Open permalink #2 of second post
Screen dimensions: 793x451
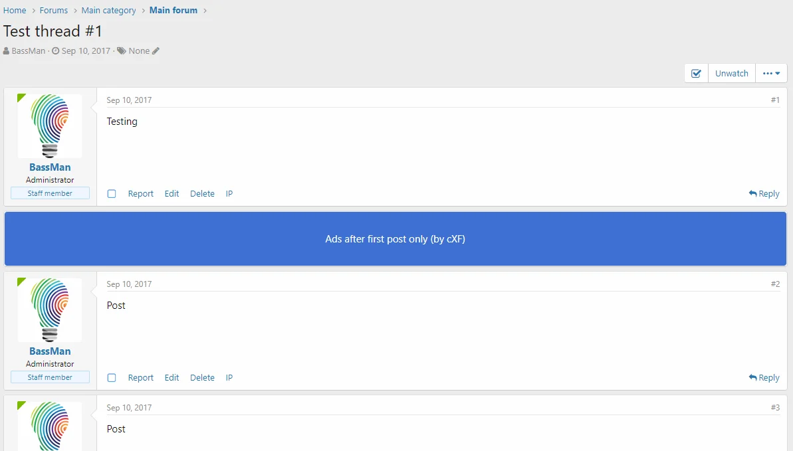tap(775, 284)
